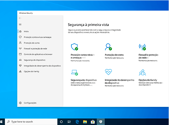Open Opções do Family in sidebar
Viewport: 169px width, 125px height.
pyautogui.click(x=32, y=72)
